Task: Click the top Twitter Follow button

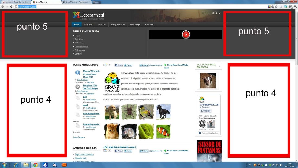Action: [144, 65]
